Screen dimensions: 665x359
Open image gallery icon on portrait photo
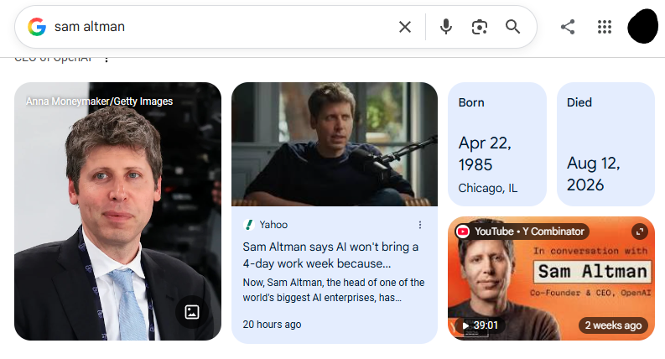click(x=192, y=312)
